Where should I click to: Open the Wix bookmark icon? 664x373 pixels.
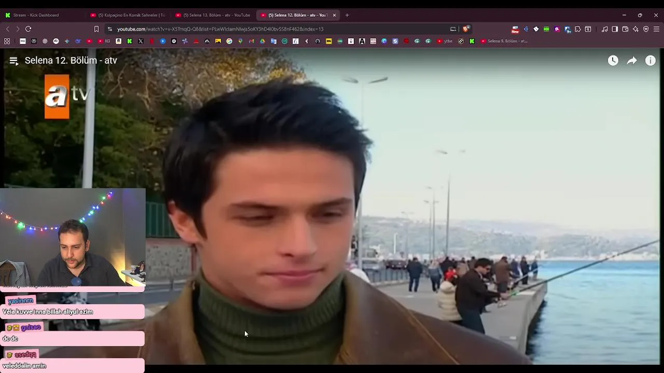23,41
